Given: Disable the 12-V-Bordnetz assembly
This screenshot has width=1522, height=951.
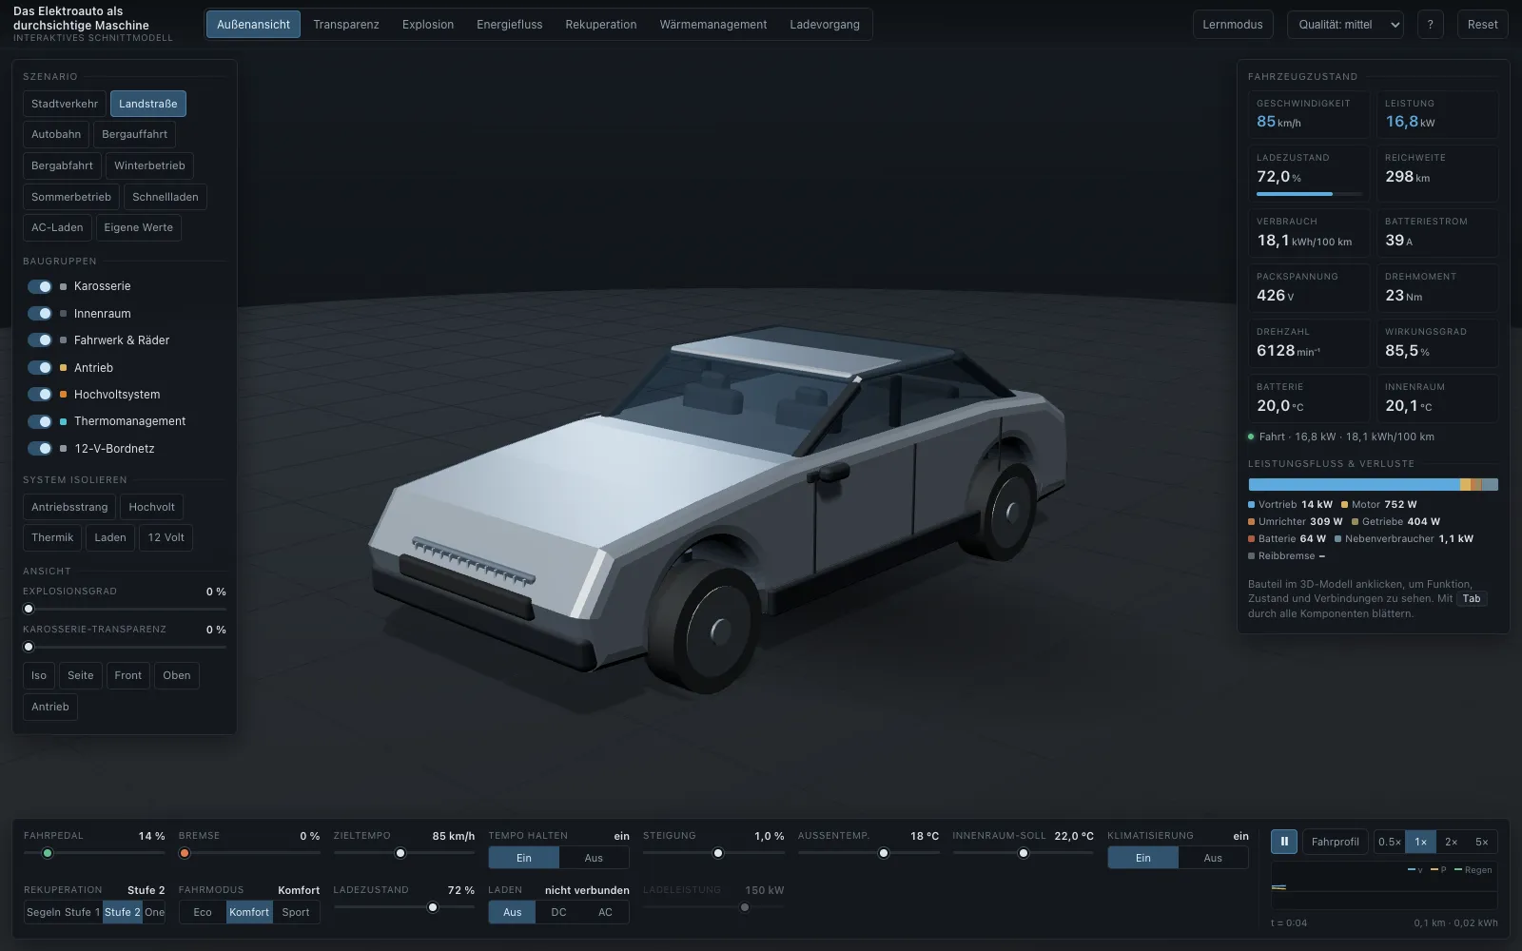Looking at the screenshot, I should (x=40, y=449).
